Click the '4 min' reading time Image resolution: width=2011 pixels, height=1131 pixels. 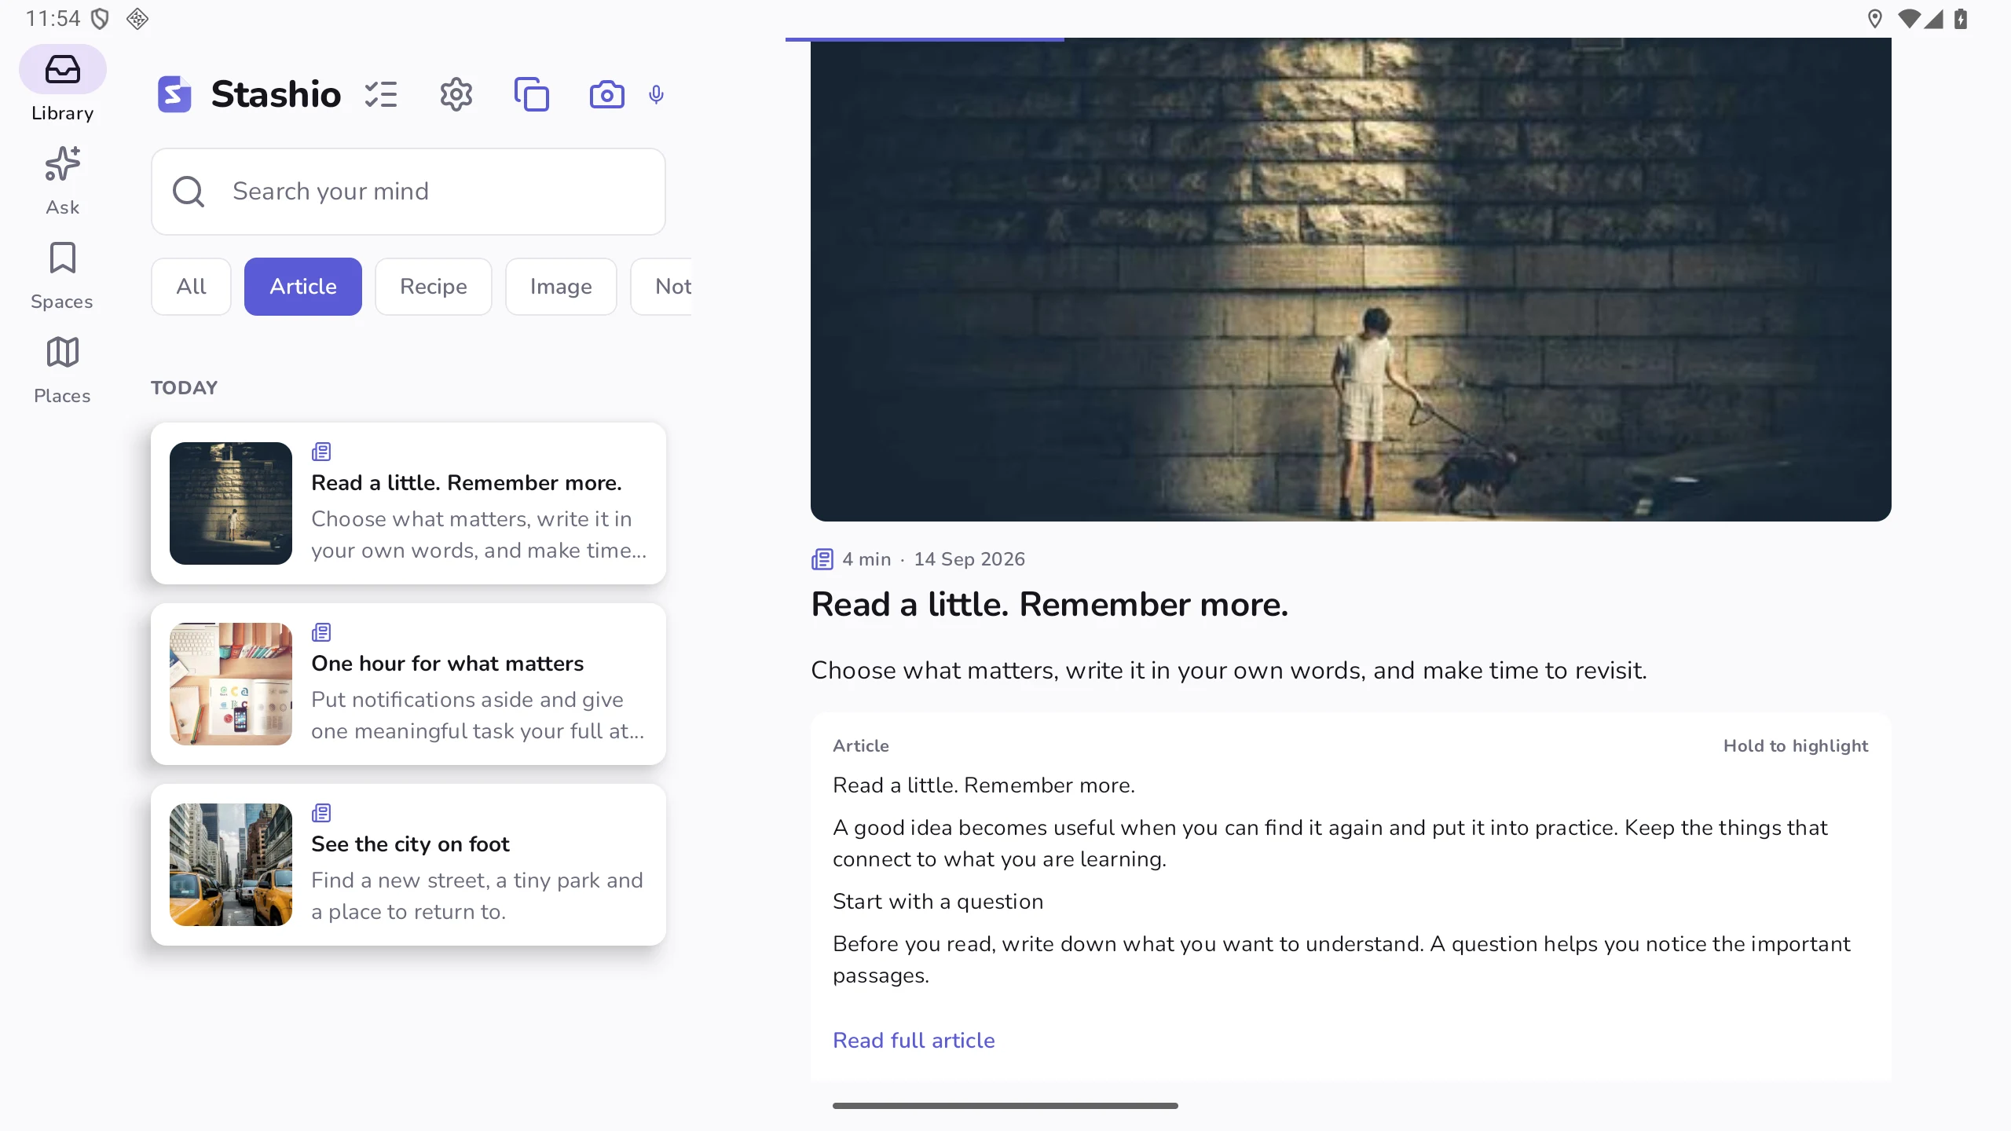click(866, 559)
